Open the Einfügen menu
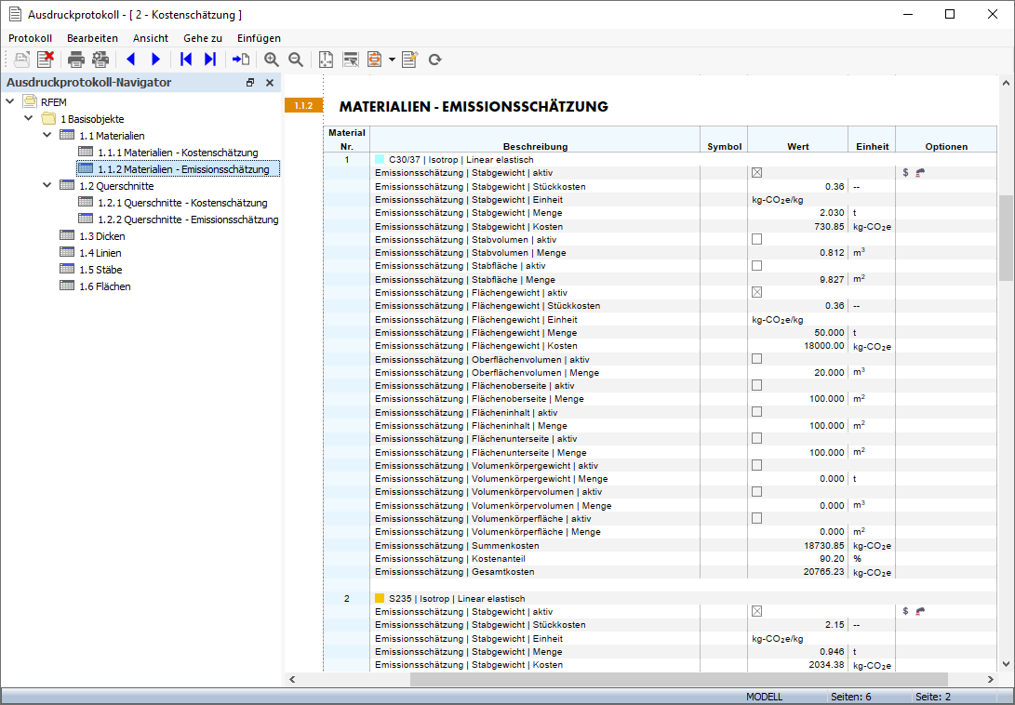Screen dimensions: 1015x705 pos(259,38)
